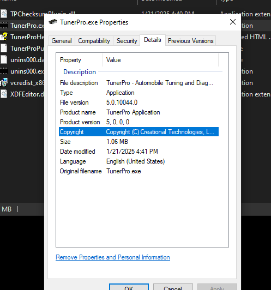Select the File version 5.0.10044.0 row
271x290 pixels.
pos(138,102)
